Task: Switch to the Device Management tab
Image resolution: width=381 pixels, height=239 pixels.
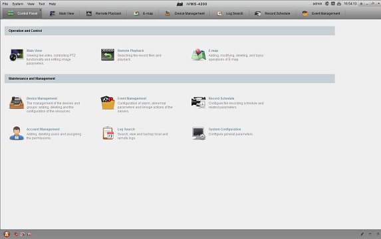Action: (x=185, y=13)
